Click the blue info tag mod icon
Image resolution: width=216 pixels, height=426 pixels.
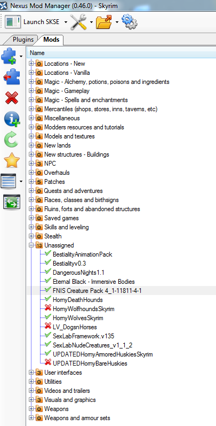(12, 119)
